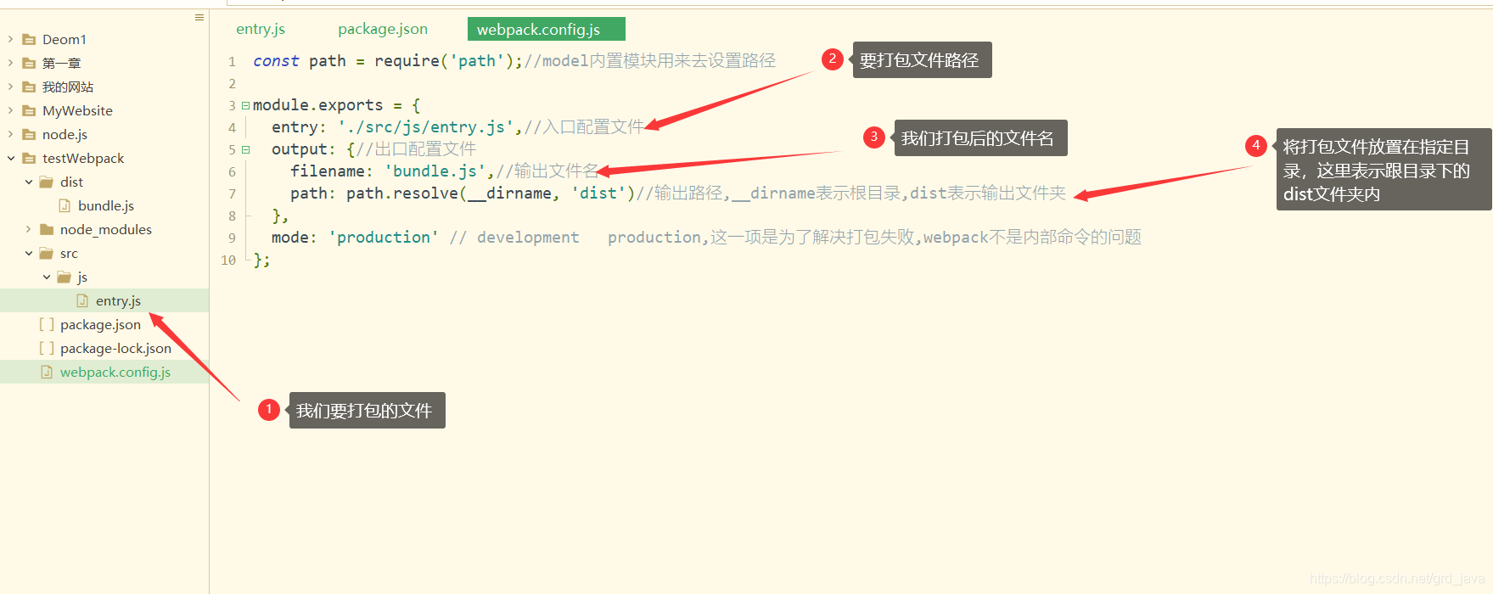Expand the node.js project
Image resolution: width=1493 pixels, height=594 pixels.
(10, 134)
